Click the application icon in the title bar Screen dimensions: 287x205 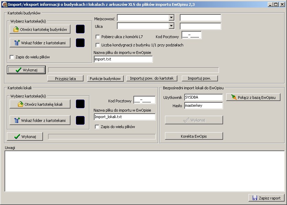pos(5,4)
